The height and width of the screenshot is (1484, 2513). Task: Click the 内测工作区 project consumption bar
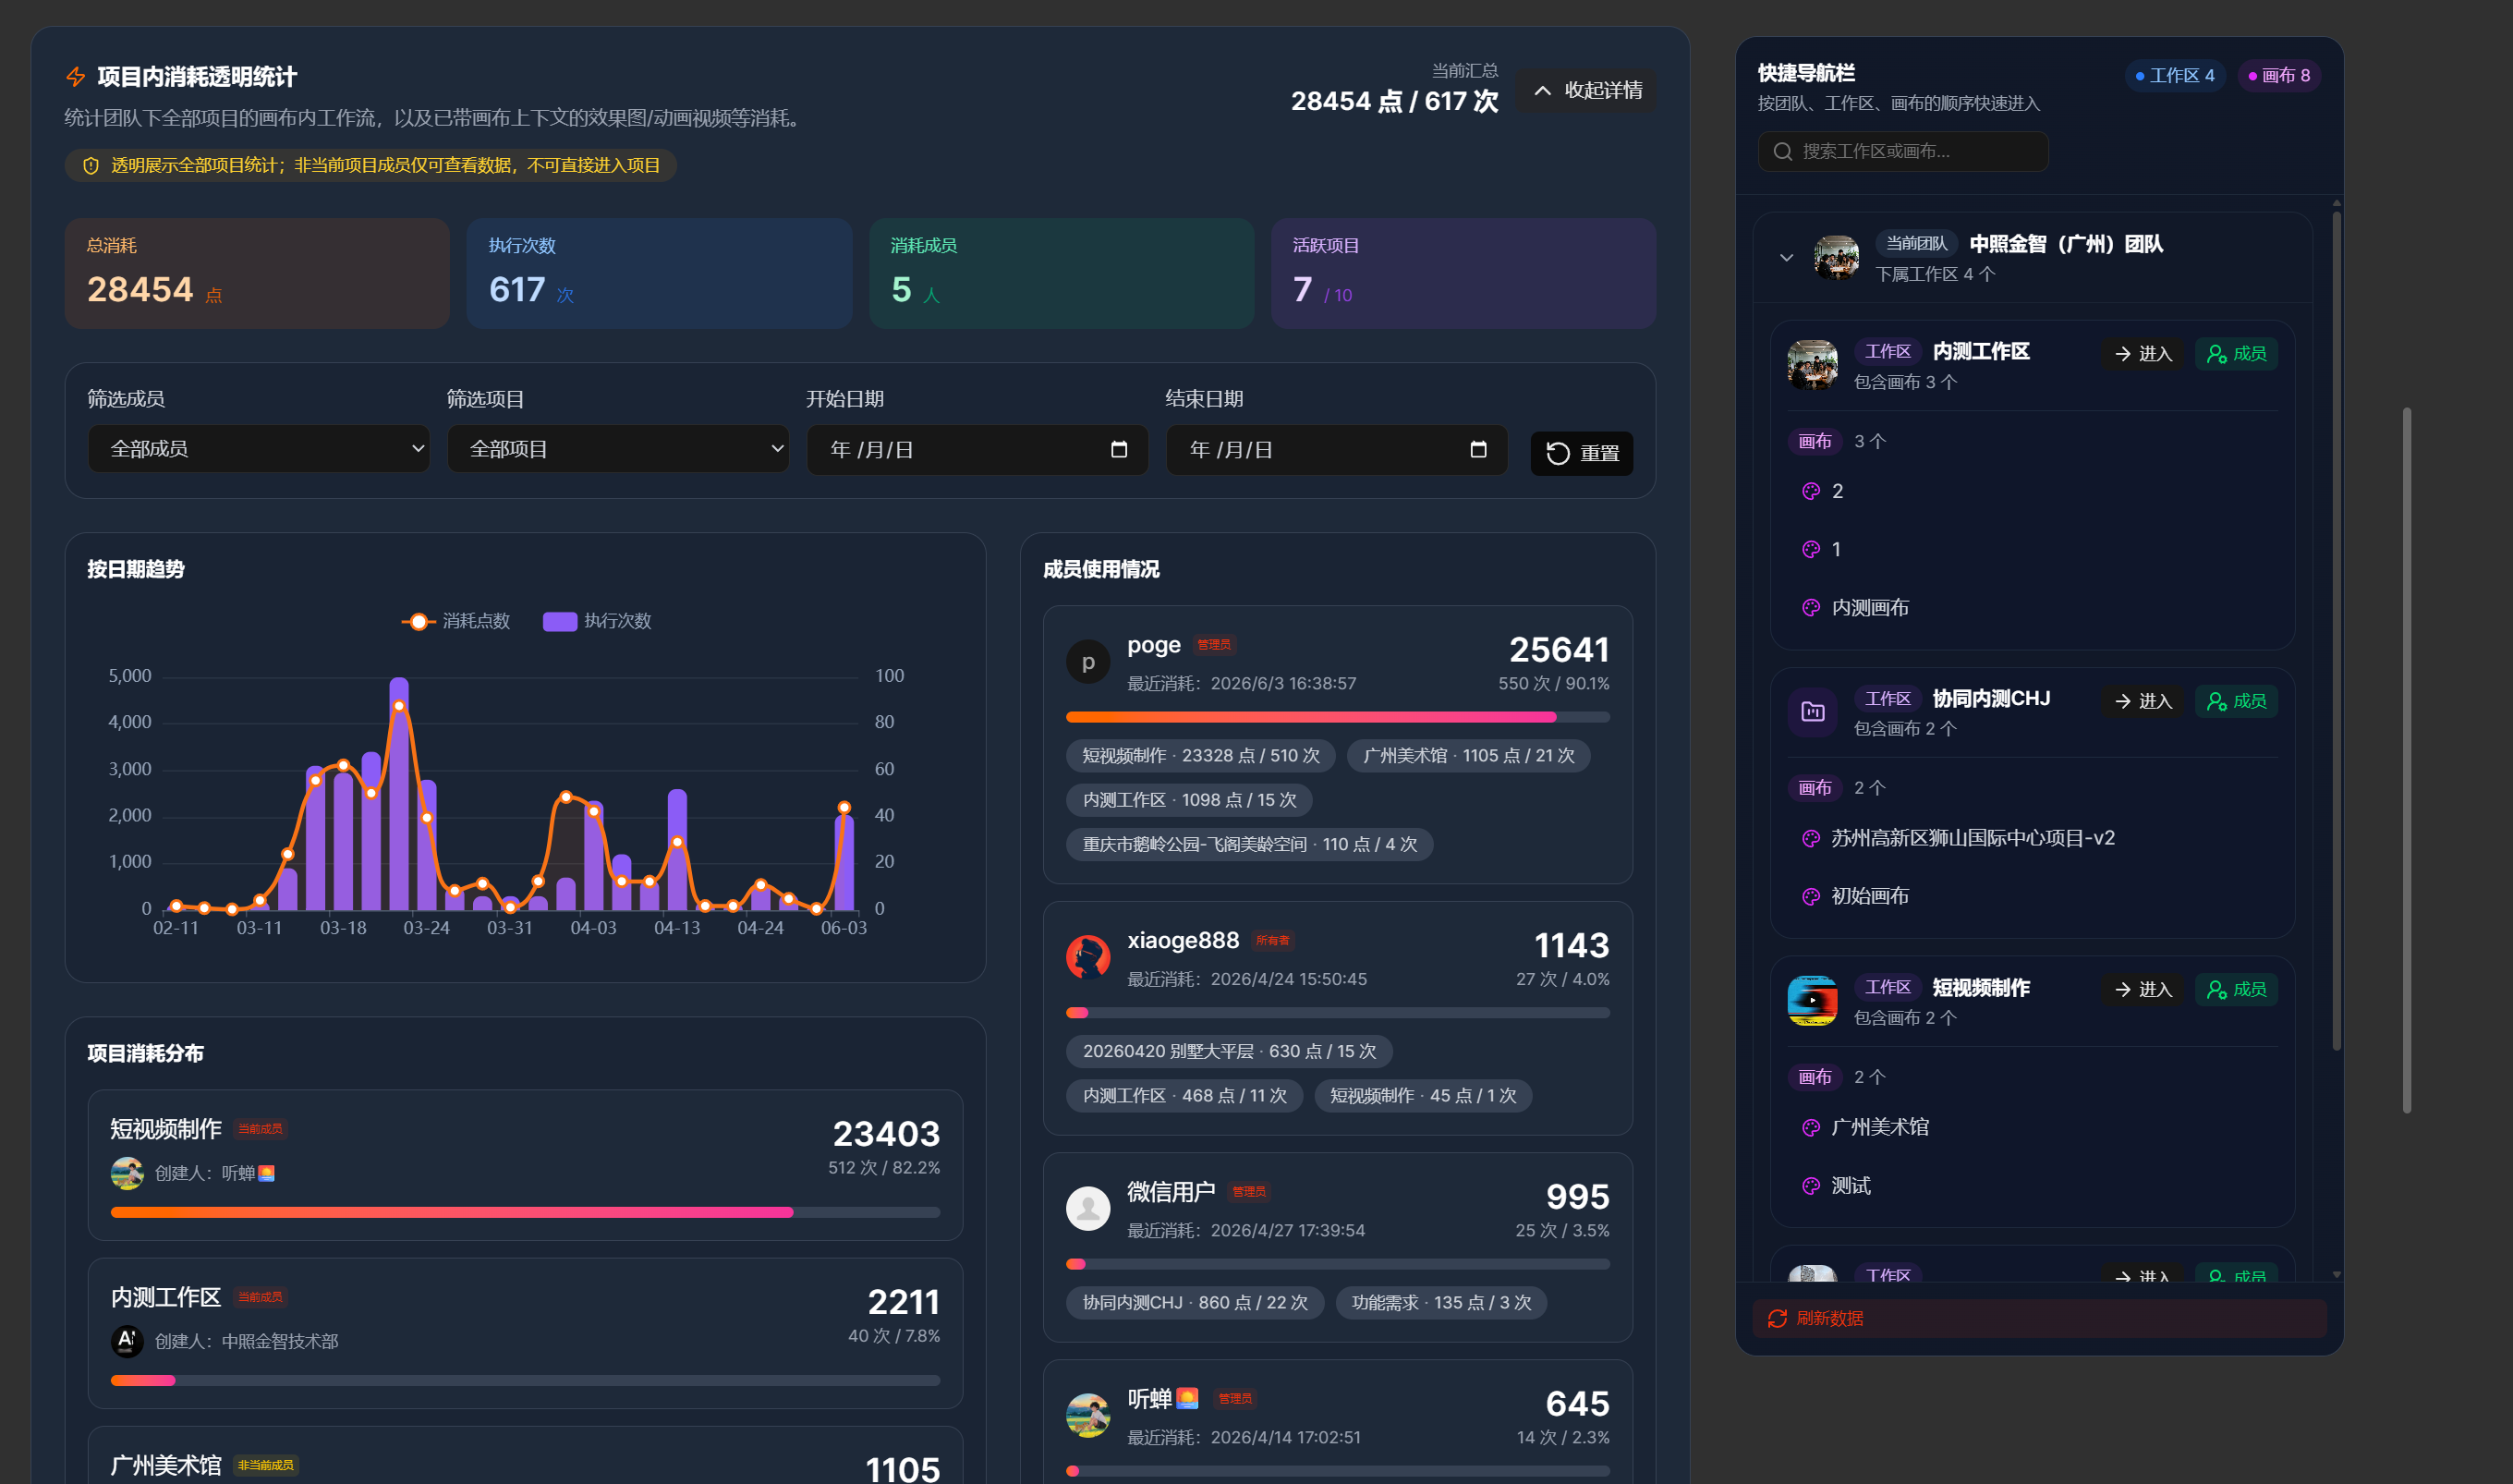click(525, 1380)
